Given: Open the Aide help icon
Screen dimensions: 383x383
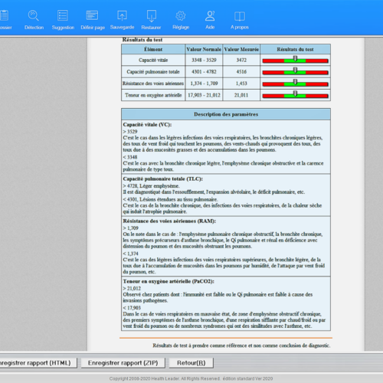Looking at the screenshot, I should tap(210, 16).
